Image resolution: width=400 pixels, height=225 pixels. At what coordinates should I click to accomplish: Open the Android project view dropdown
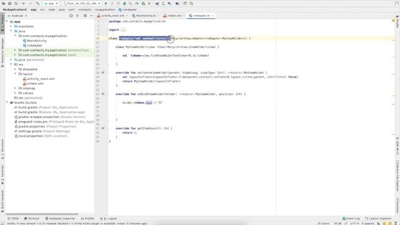(17, 16)
